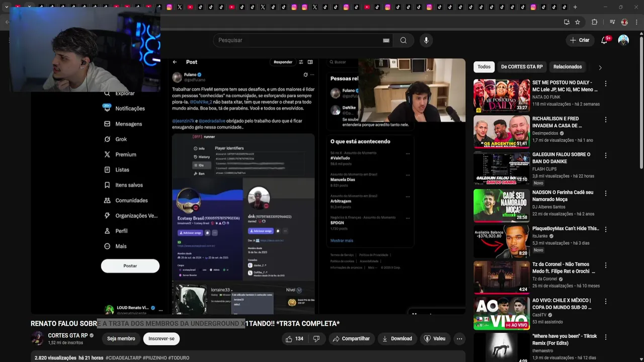Open menu for AO VIVO CHILE X MÉXICO video
The height and width of the screenshot is (362, 644).
coord(606,301)
